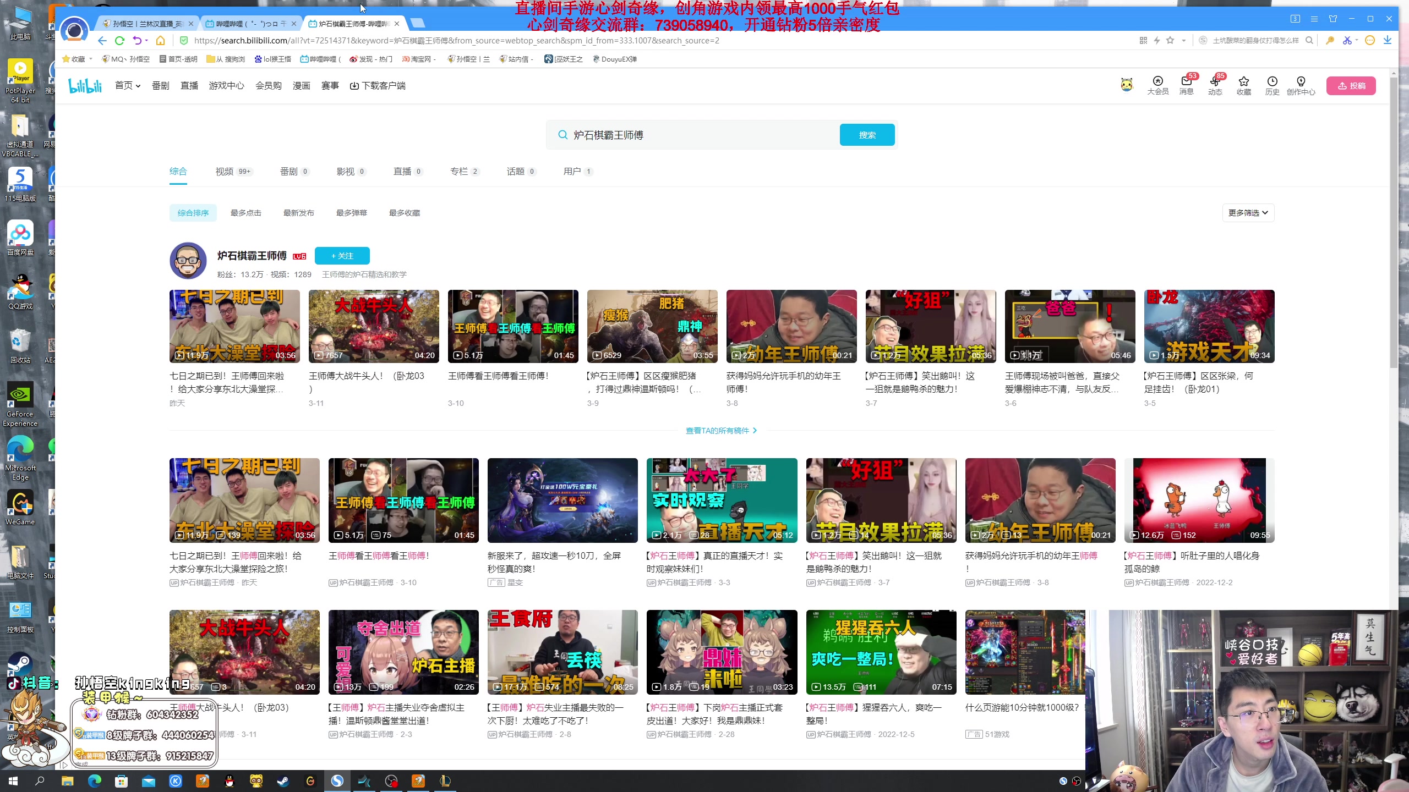Select 最多收藏 sort option
Screen dimensions: 1409x792
404,213
